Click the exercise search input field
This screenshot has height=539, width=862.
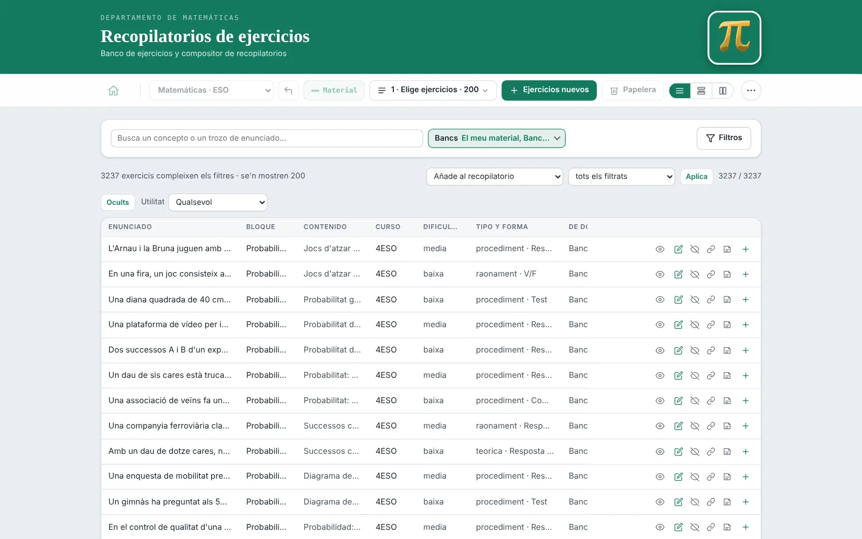coord(267,138)
